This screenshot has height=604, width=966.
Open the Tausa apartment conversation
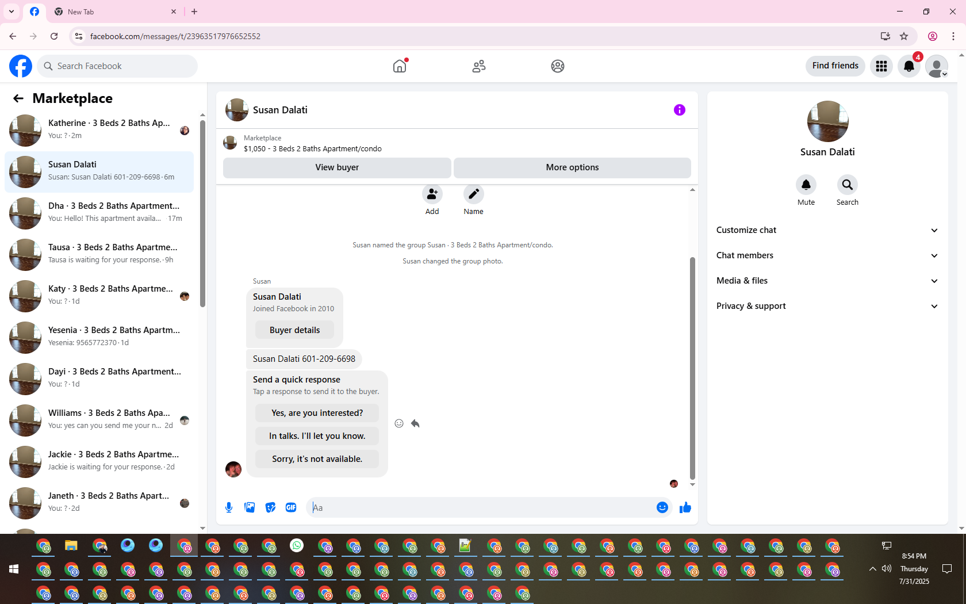coord(99,254)
